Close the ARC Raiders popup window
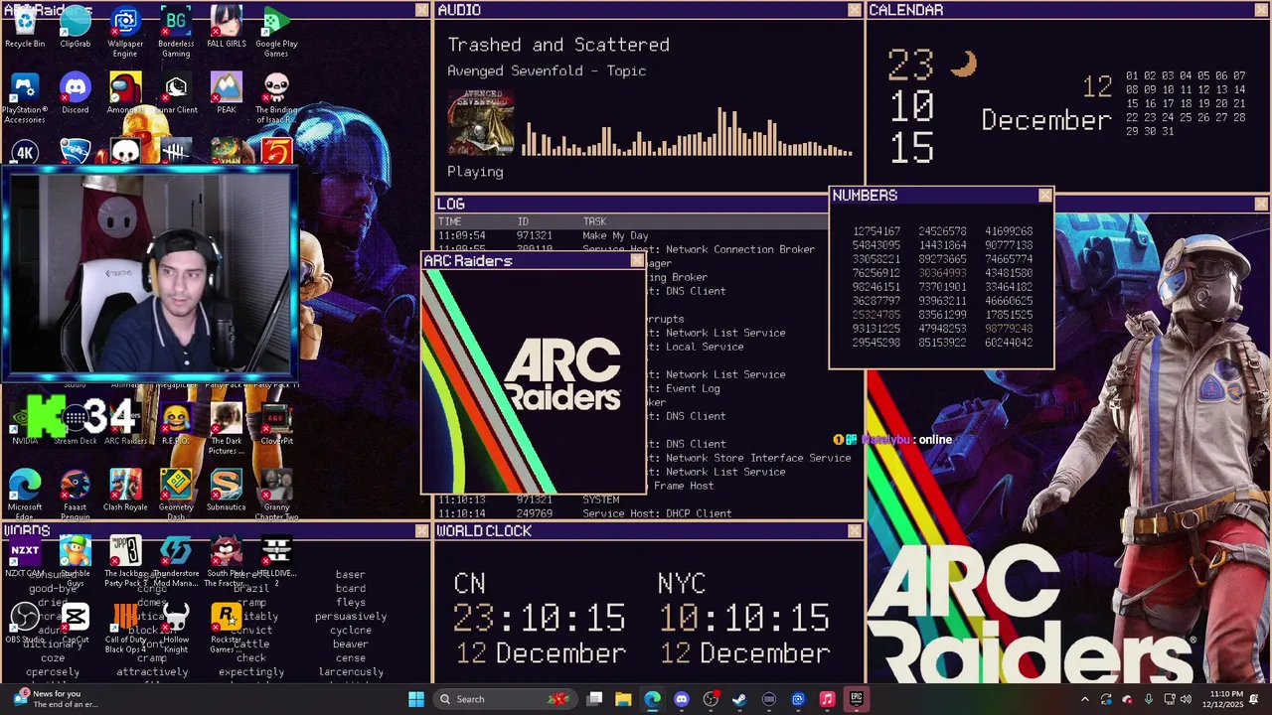 coord(637,261)
